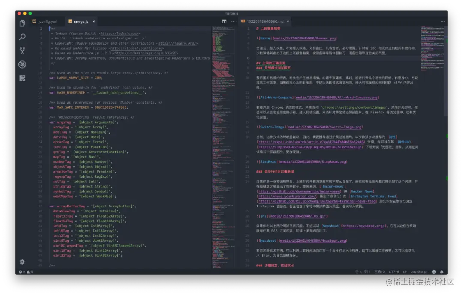This screenshot has height=295, width=463.
Task: Split the merge.js editor pane
Action: pos(224,21)
